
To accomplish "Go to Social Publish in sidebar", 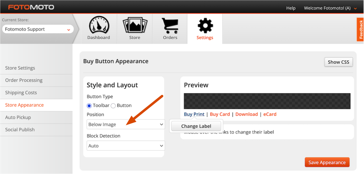I will click(20, 130).
